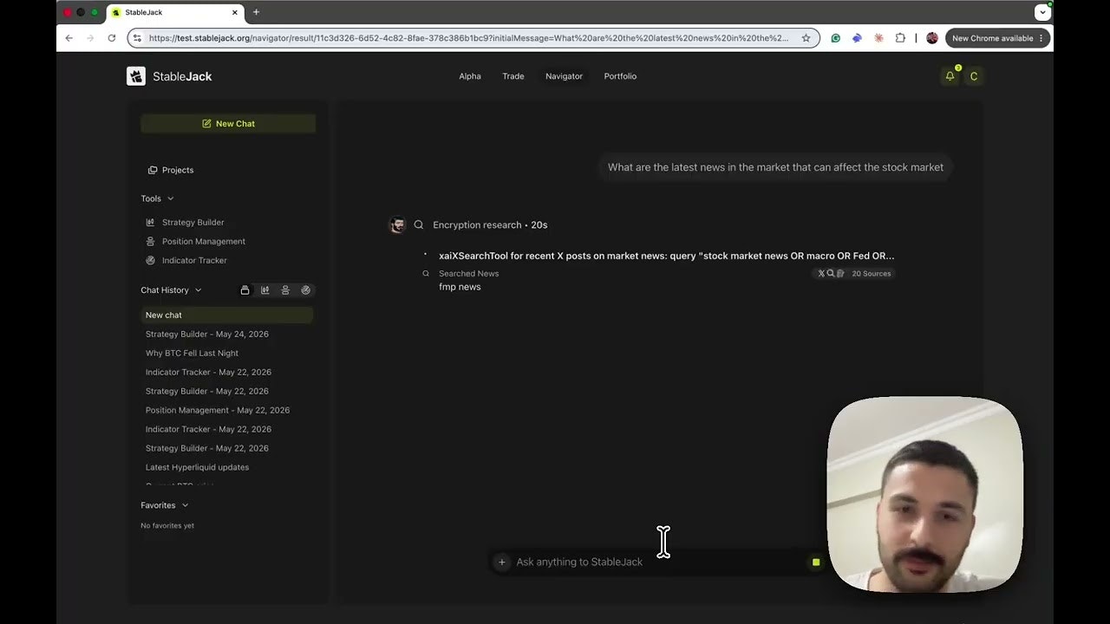Open the red starburst extension icon
Viewport: 1110px width, 624px height.
[x=878, y=38]
